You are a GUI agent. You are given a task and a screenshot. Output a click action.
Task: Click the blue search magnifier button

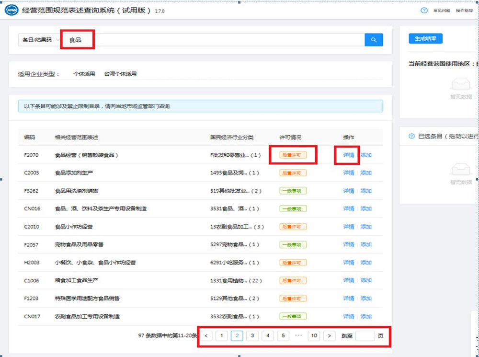tap(374, 40)
